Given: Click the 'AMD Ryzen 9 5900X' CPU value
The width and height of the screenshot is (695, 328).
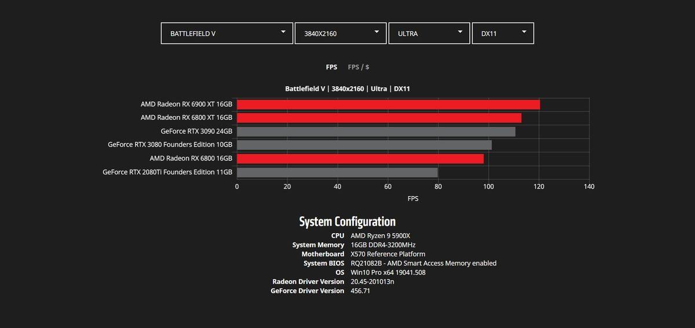Looking at the screenshot, I should click(381, 235).
